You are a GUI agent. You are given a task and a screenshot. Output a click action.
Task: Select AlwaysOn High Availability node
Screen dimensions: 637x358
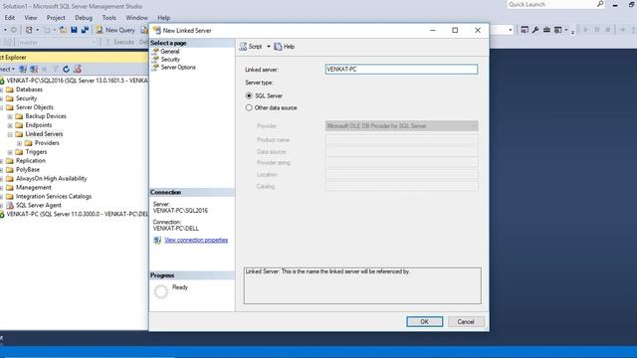tap(51, 179)
